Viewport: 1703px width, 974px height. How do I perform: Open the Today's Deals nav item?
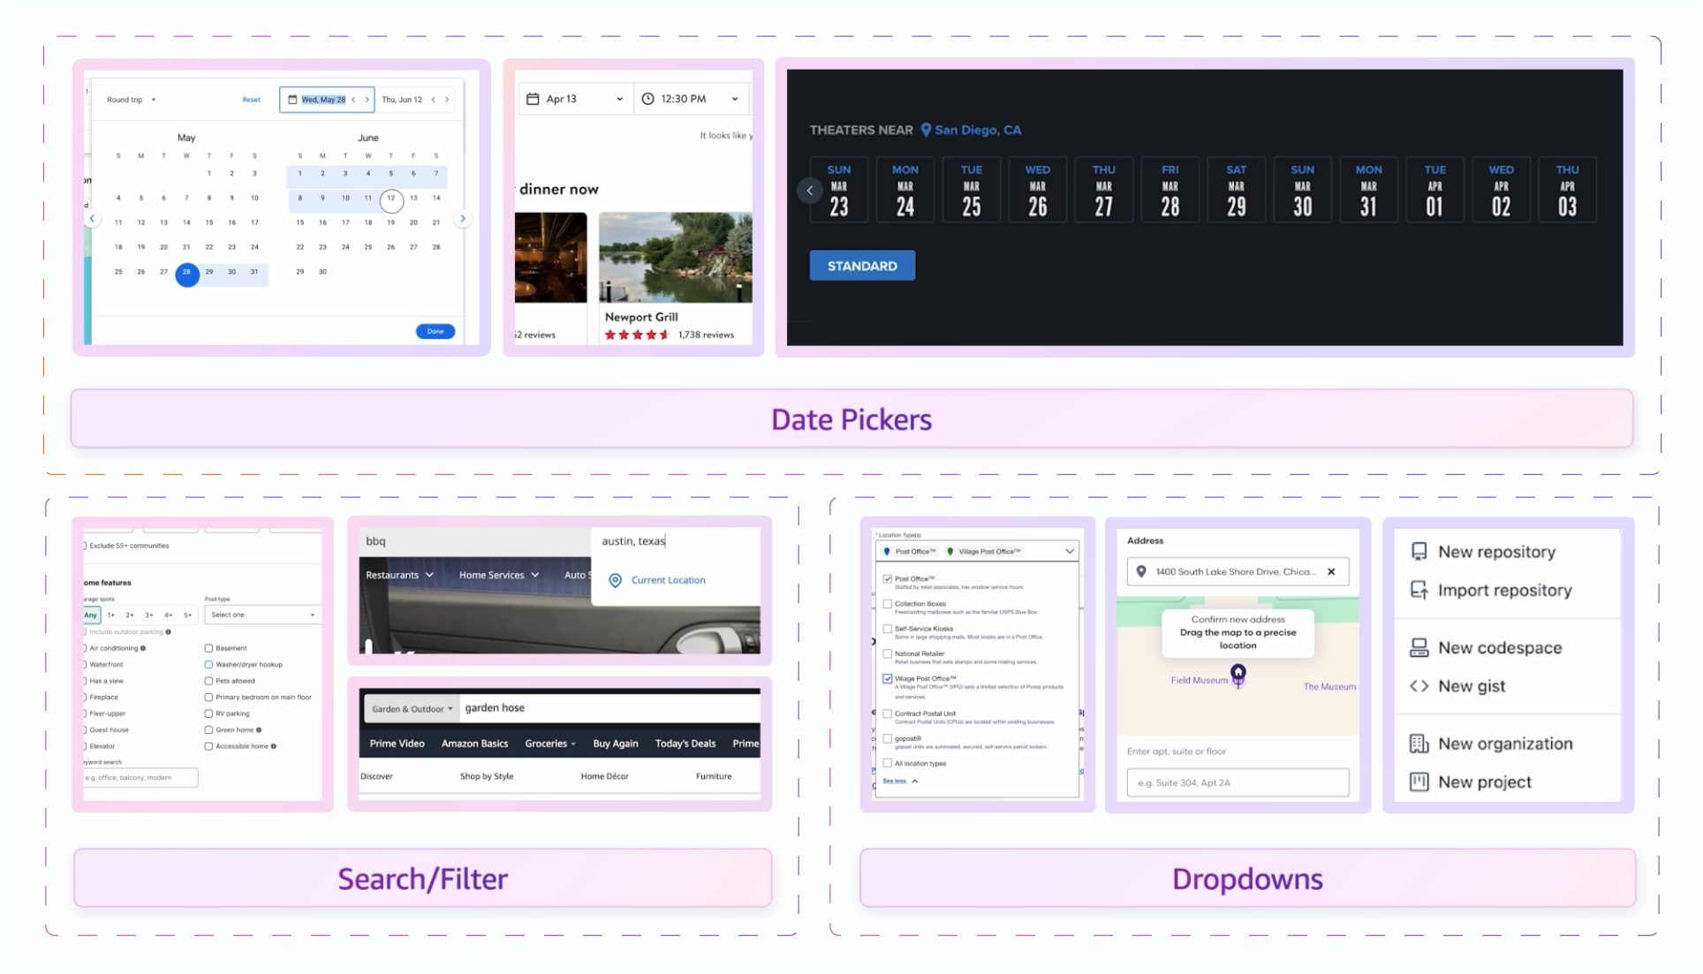(x=685, y=744)
